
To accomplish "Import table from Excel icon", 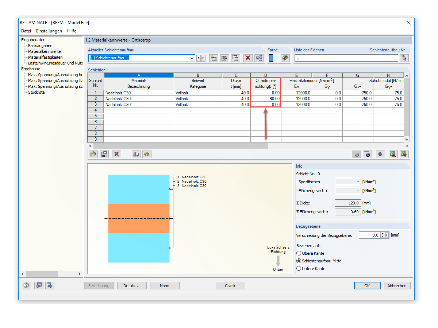I will coord(404,154).
